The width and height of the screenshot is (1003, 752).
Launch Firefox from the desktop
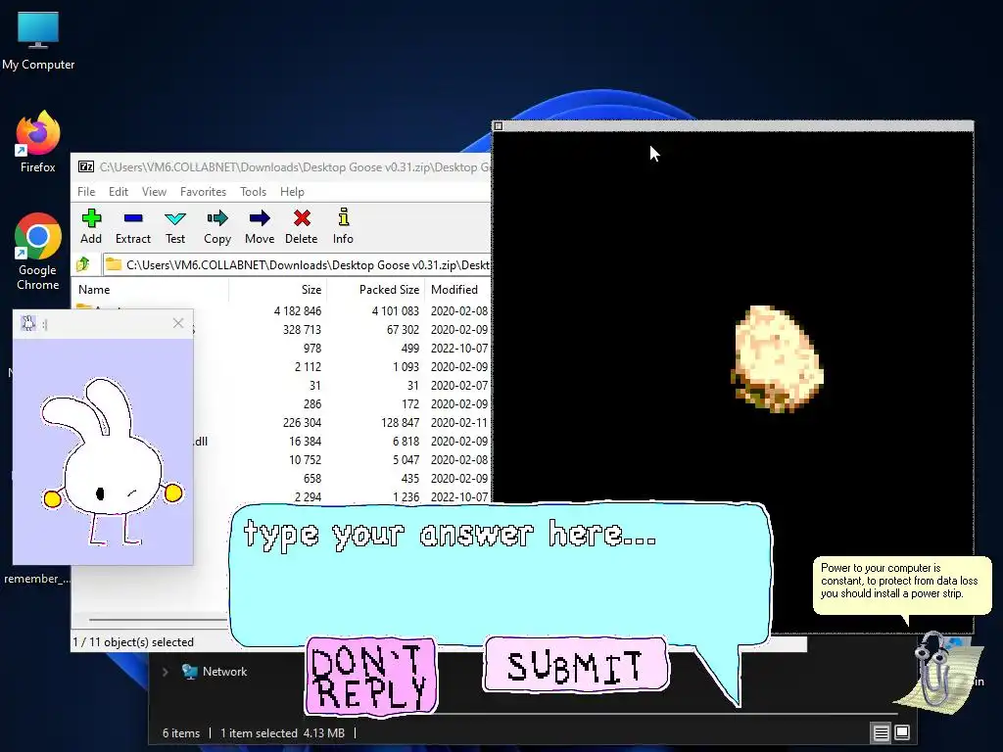tap(38, 141)
